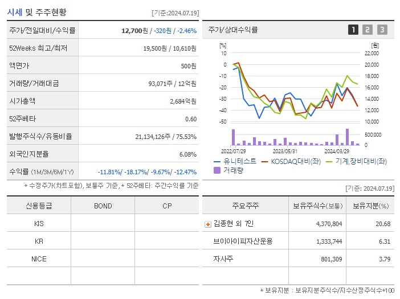Click the 보유지분 calculation footnote

point(327,290)
